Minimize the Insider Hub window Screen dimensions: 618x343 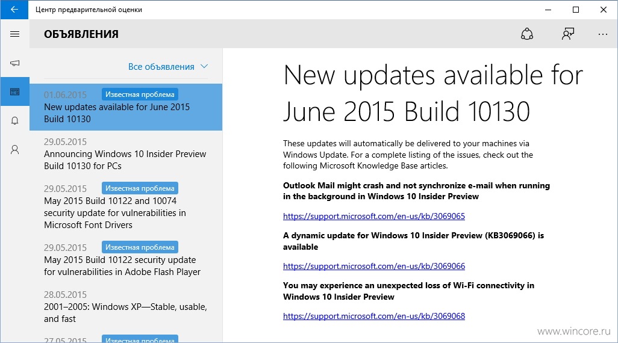(x=548, y=10)
